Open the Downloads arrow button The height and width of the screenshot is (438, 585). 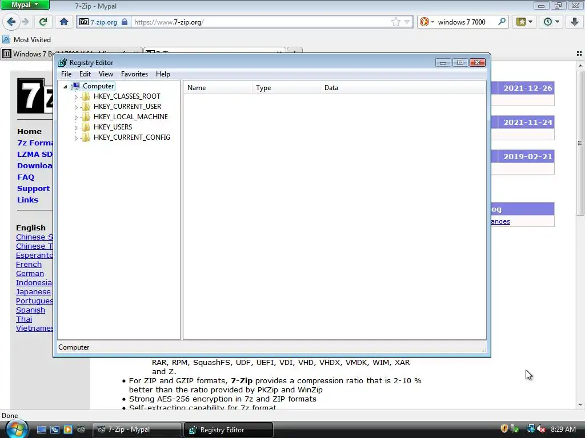coord(575,22)
